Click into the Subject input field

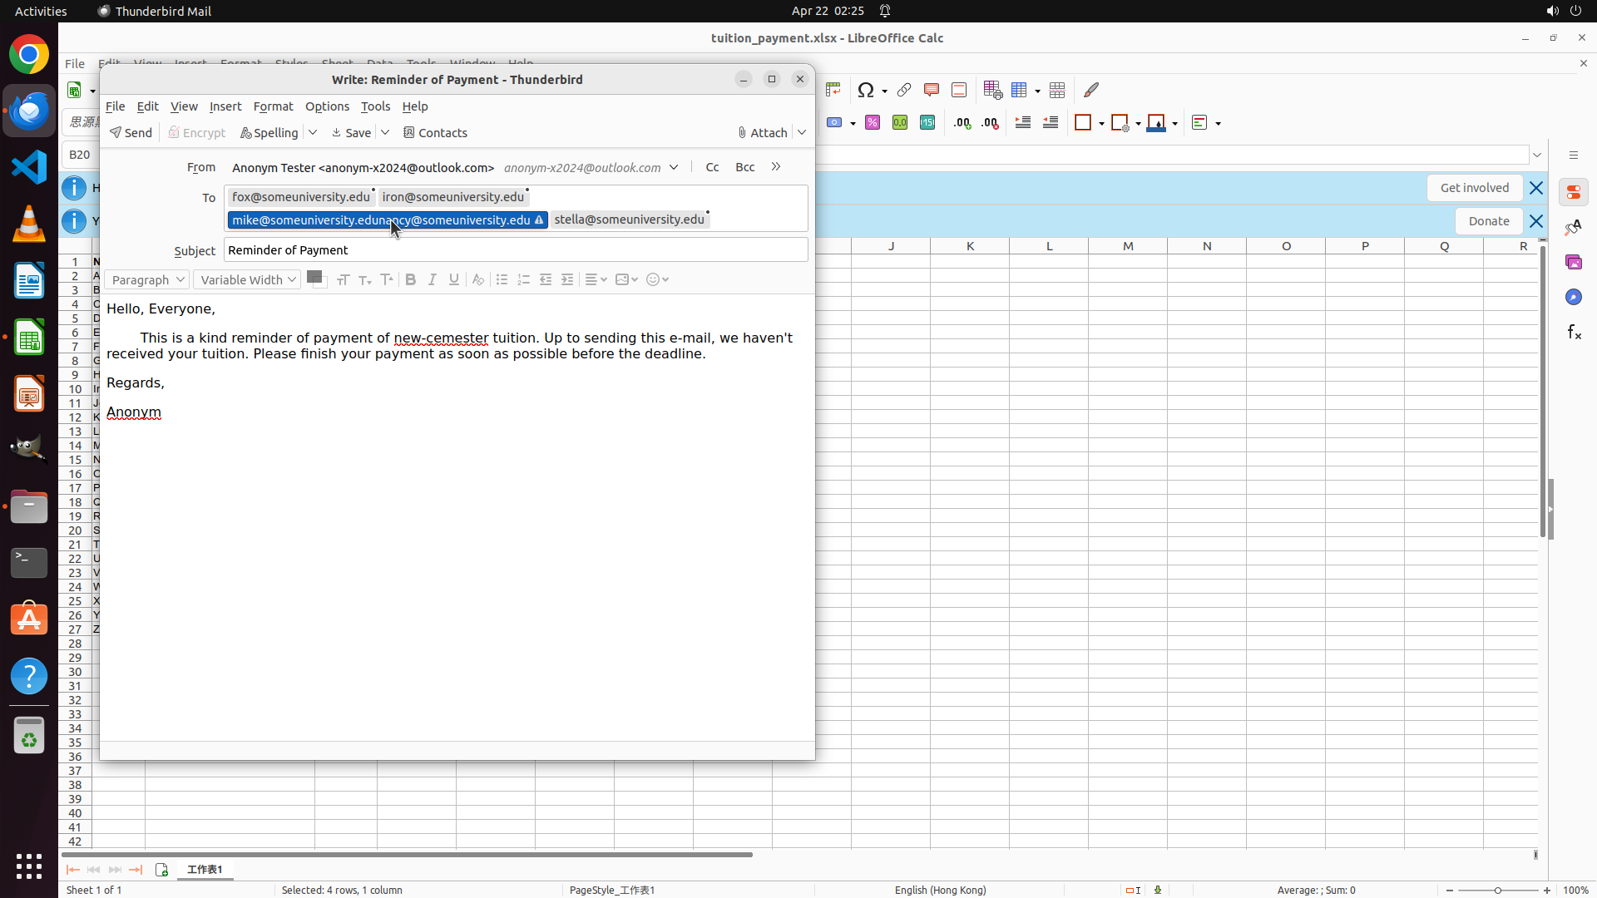tap(516, 250)
